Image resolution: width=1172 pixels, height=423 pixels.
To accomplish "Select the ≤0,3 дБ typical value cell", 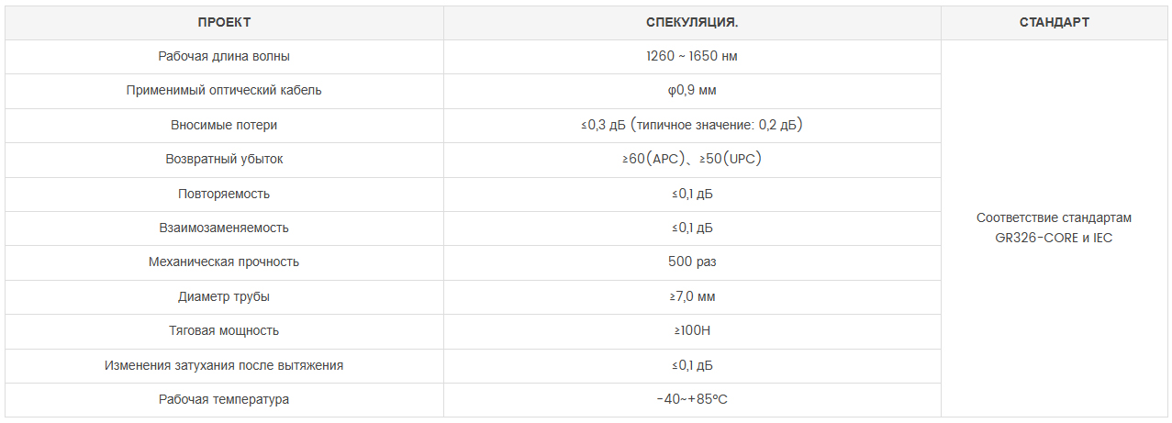I will click(x=692, y=125).
